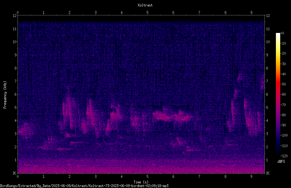
Task: Click the 9 second tick on top time axis
Action: pyautogui.click(x=251, y=13)
